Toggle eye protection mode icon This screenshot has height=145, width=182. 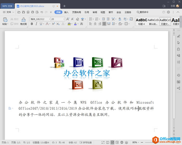127,142
